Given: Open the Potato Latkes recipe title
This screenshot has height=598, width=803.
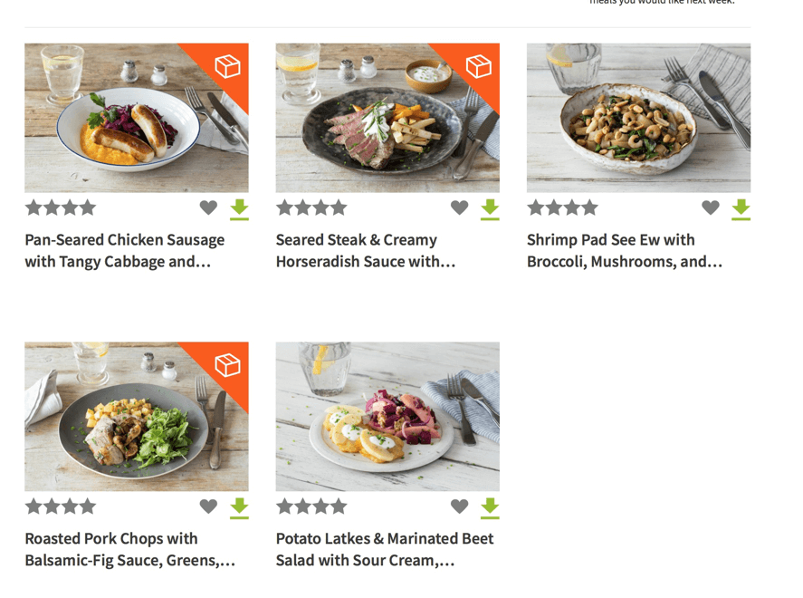Looking at the screenshot, I should pyautogui.click(x=384, y=549).
